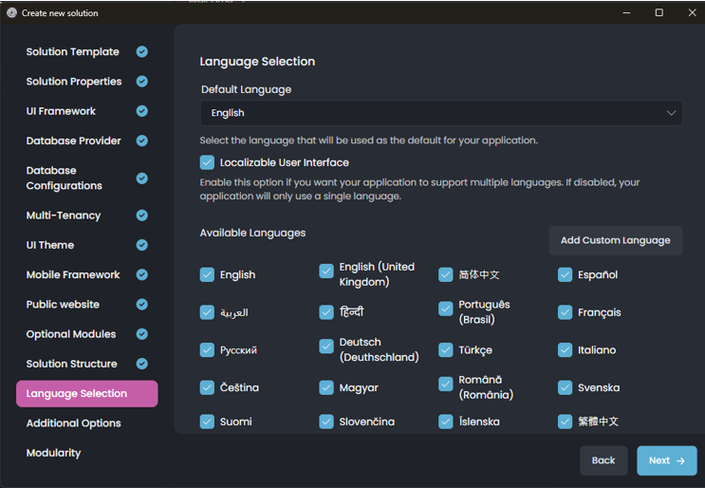This screenshot has width=705, height=488.
Task: Open the Default Language dropdown
Action: point(440,113)
